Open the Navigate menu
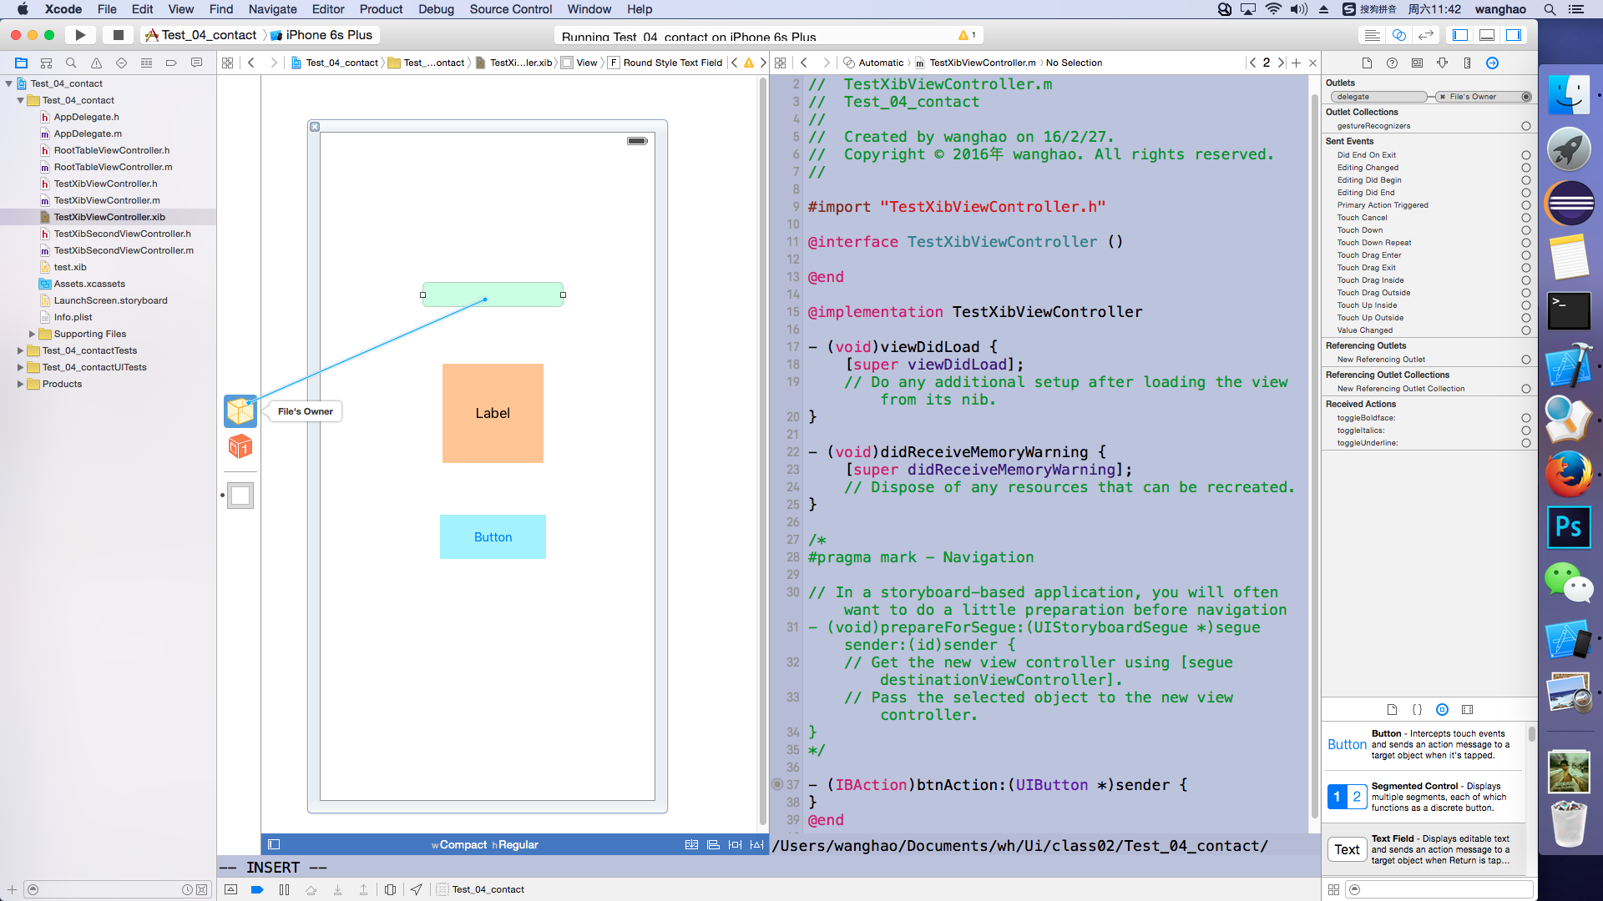The width and height of the screenshot is (1603, 901). point(272,9)
